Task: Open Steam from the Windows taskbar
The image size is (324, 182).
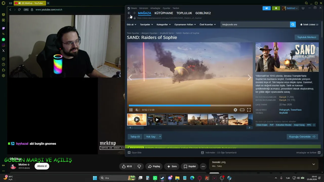Action: [x=162, y=178]
